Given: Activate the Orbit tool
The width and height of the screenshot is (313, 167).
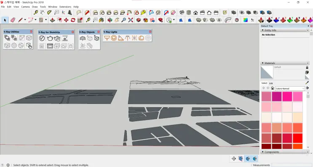Looking at the screenshot, I should click(110, 20).
